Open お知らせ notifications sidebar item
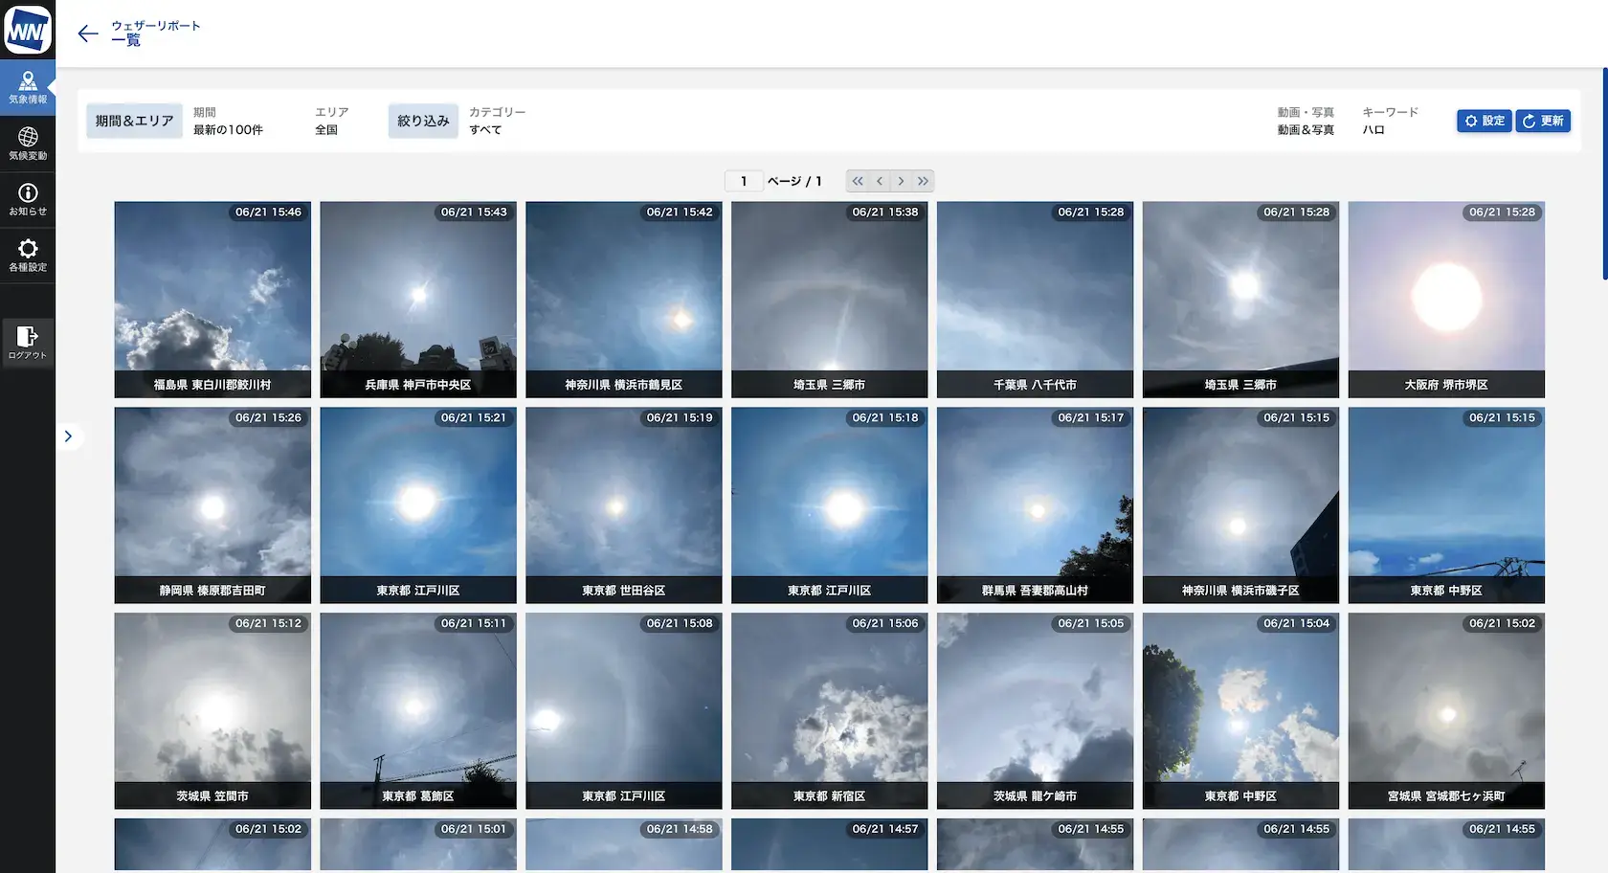The height and width of the screenshot is (873, 1608). (x=28, y=199)
